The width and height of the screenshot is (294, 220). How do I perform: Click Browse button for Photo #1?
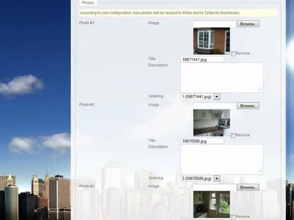tap(248, 24)
